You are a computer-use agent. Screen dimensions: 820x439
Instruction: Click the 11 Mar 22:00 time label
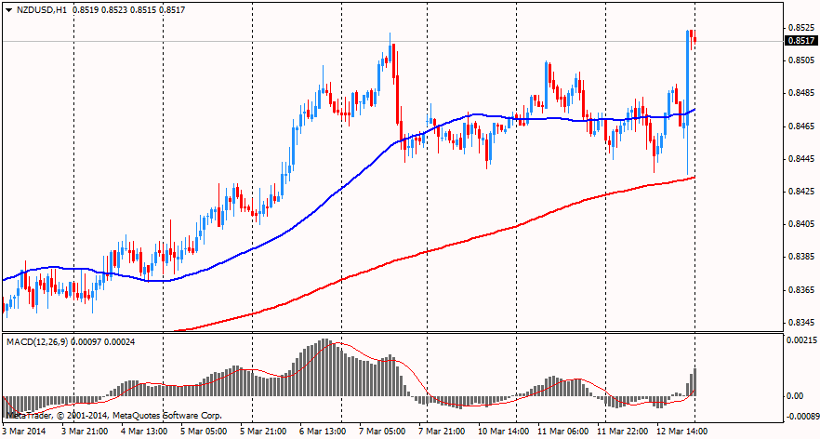pyautogui.click(x=621, y=432)
